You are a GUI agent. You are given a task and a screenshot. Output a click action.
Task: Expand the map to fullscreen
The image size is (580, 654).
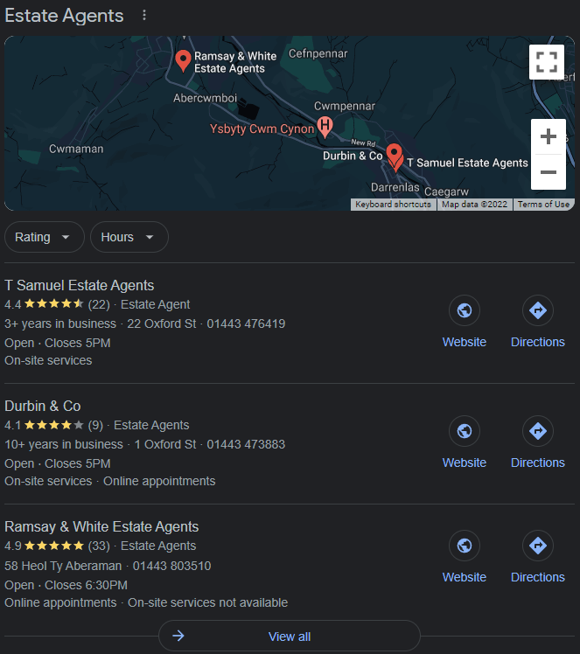[547, 61]
